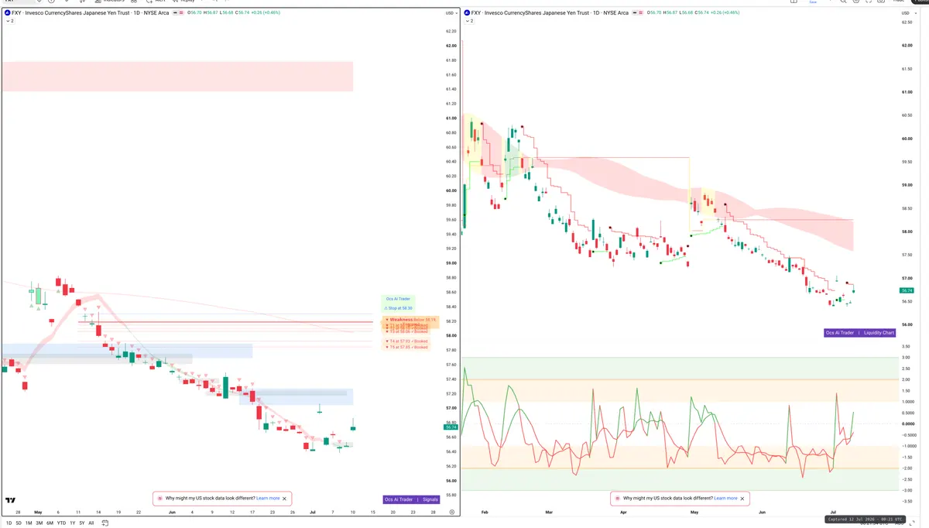Viewport: 929px width, 528px height.
Task: Expand the indicators legend on left chart
Action: point(9,21)
